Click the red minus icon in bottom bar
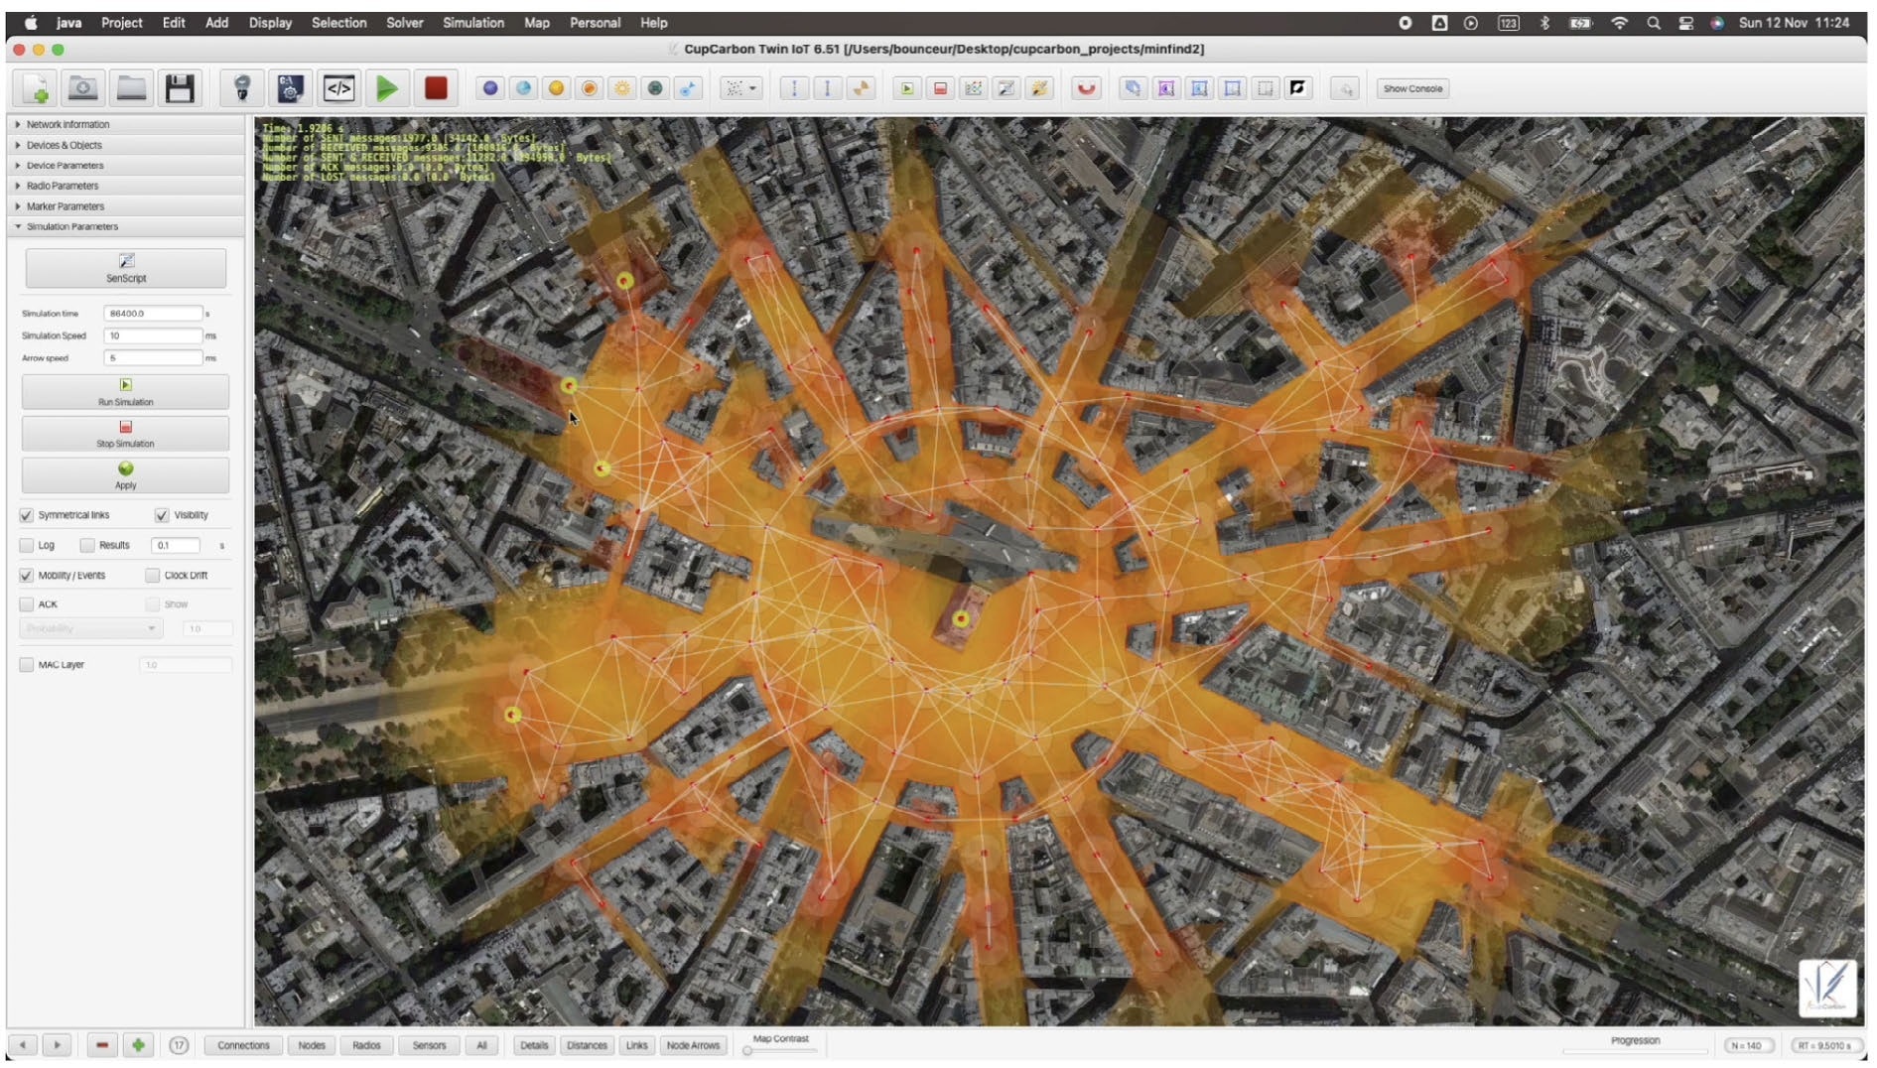Screen dimensions: 1877x1068 point(101,1045)
